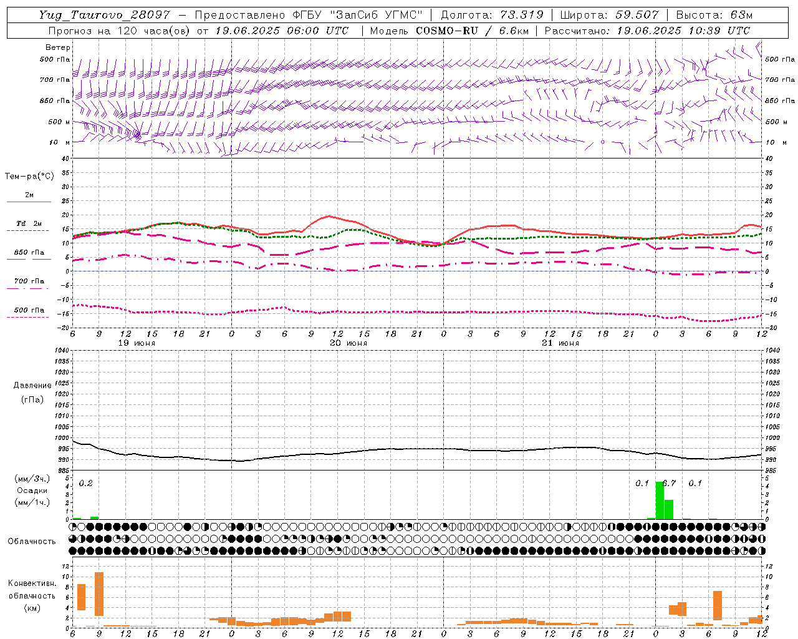
Task: Click the 'Рассчитано: 19.06.2025 10:39 UTC' text
Action: [647, 31]
